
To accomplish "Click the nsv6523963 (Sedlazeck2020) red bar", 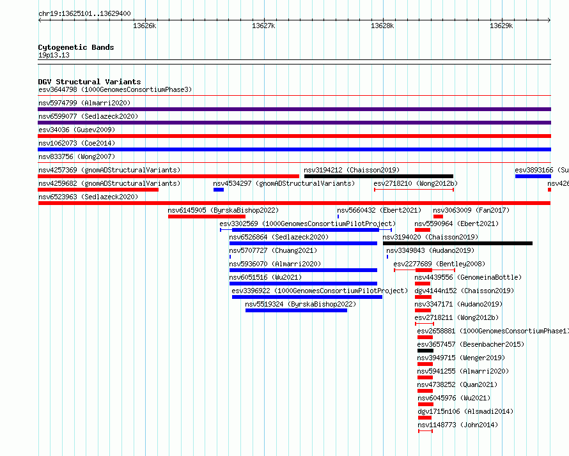I will [294, 203].
